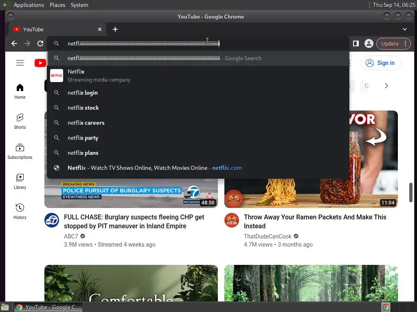Open the police pursuit video thumbnail
417x312 pixels.
[131, 193]
